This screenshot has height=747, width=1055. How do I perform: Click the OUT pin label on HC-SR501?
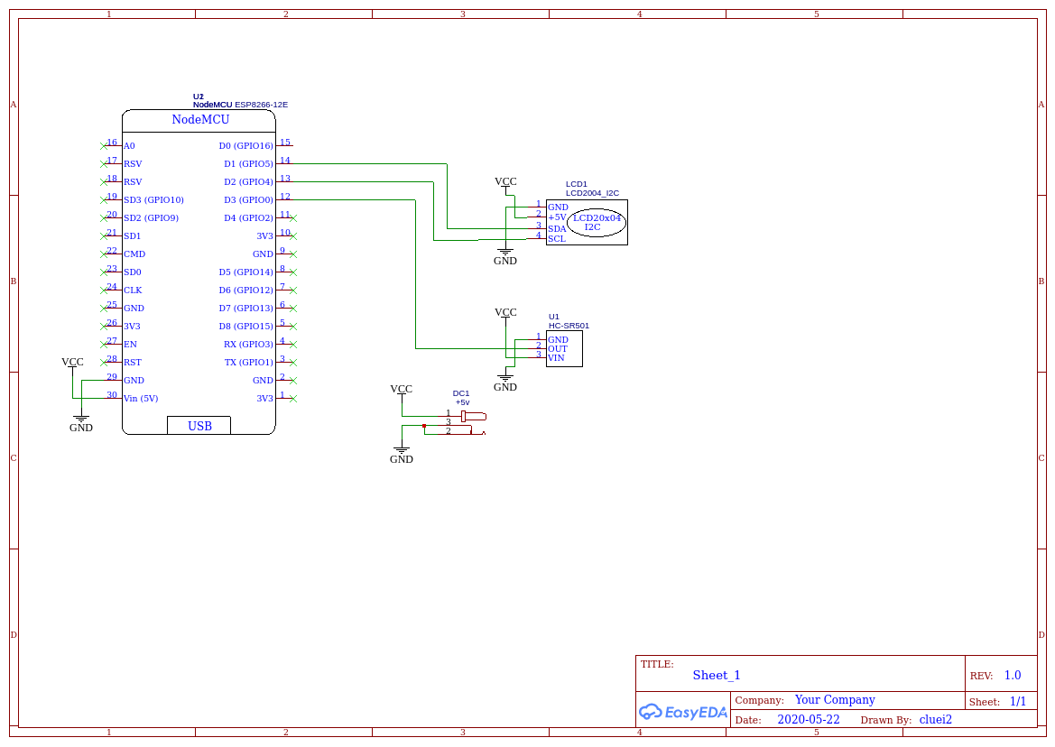pyautogui.click(x=558, y=349)
